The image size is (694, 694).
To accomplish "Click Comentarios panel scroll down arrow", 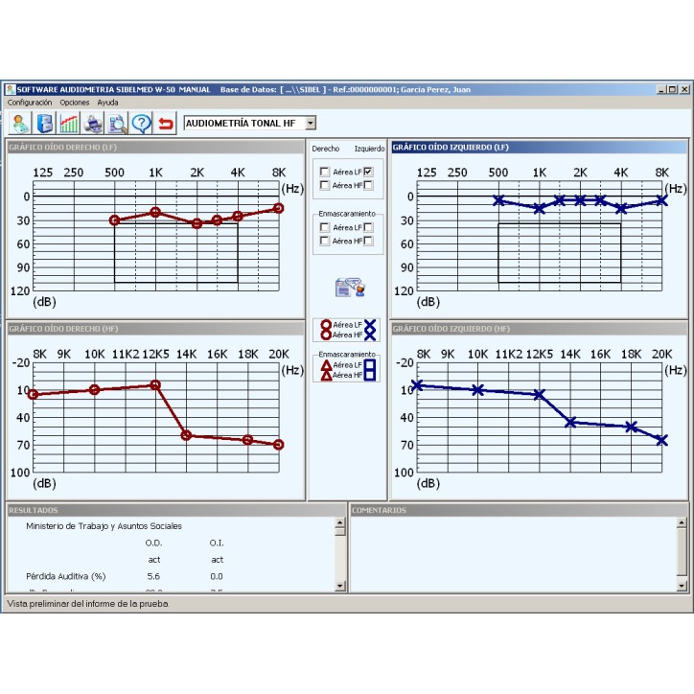I will point(682,586).
